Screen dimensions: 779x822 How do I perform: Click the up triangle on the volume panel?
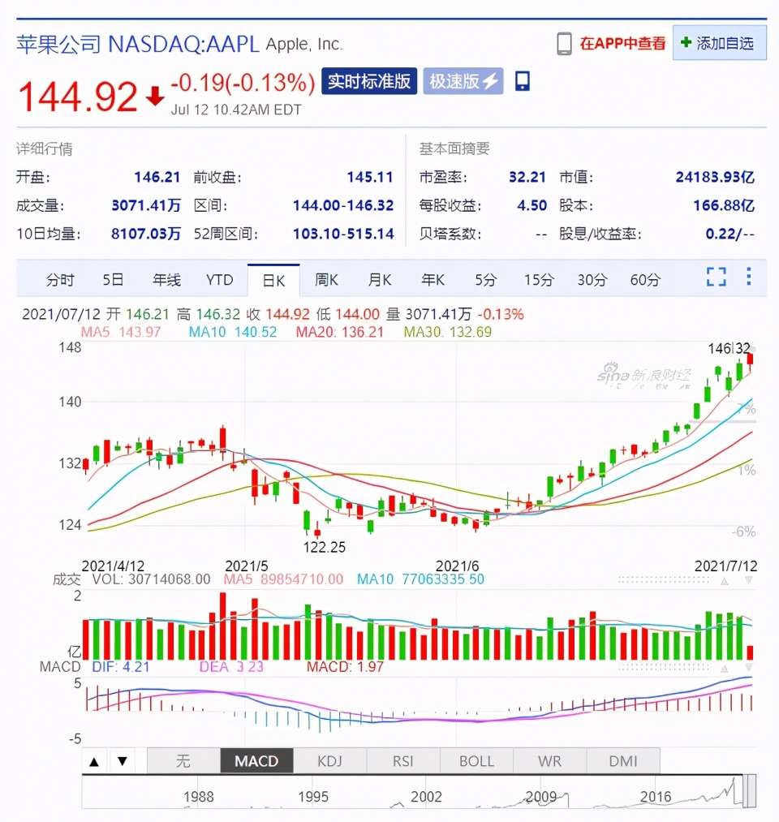724,581
